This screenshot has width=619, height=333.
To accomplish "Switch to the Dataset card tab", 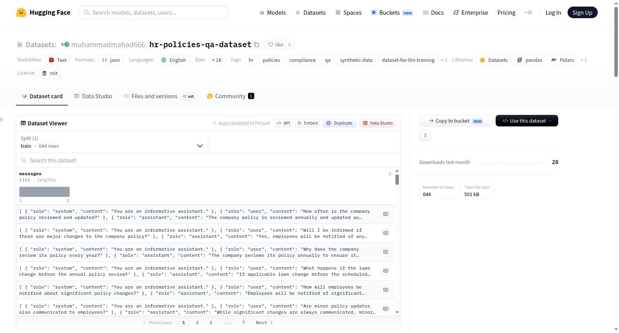I will coord(42,96).
